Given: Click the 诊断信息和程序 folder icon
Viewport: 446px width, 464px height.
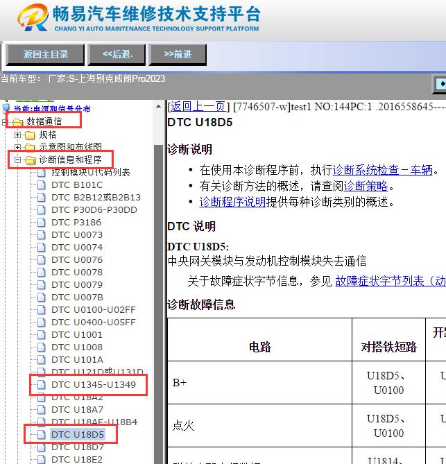Looking at the screenshot, I should pyautogui.click(x=30, y=160).
